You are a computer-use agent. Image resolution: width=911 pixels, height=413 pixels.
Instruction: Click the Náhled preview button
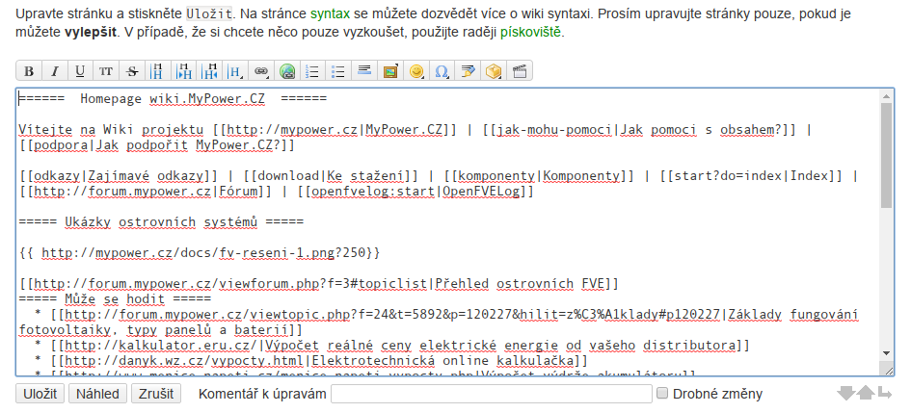point(99,394)
